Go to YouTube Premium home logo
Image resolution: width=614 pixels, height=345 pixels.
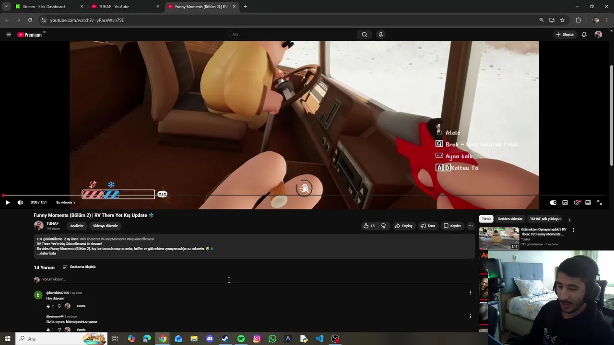tap(30, 34)
